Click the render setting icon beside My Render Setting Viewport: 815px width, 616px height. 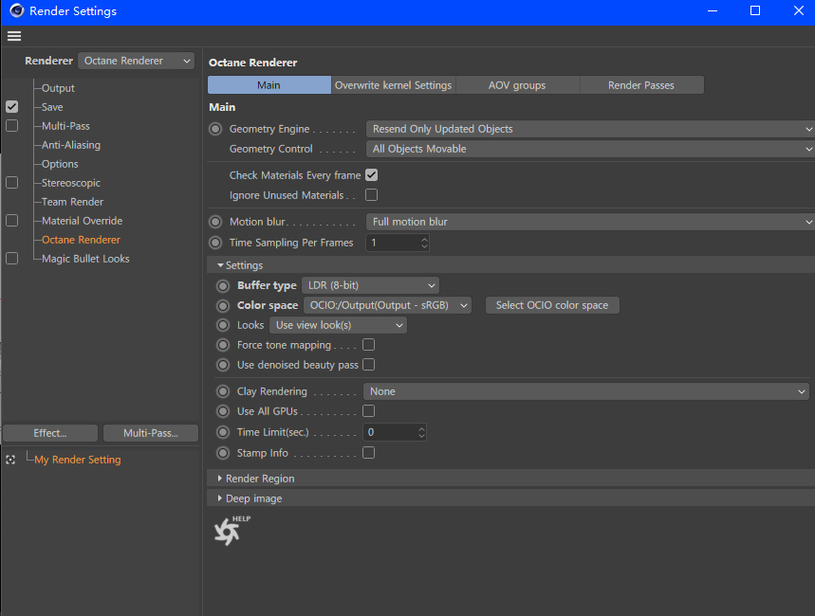tap(10, 460)
